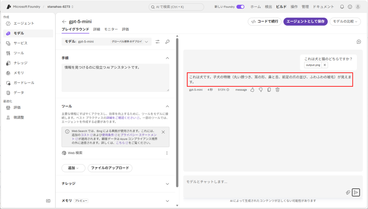Click the left panel vertical scrollbar
Viewport: 368px width, 209px height.
(177, 113)
